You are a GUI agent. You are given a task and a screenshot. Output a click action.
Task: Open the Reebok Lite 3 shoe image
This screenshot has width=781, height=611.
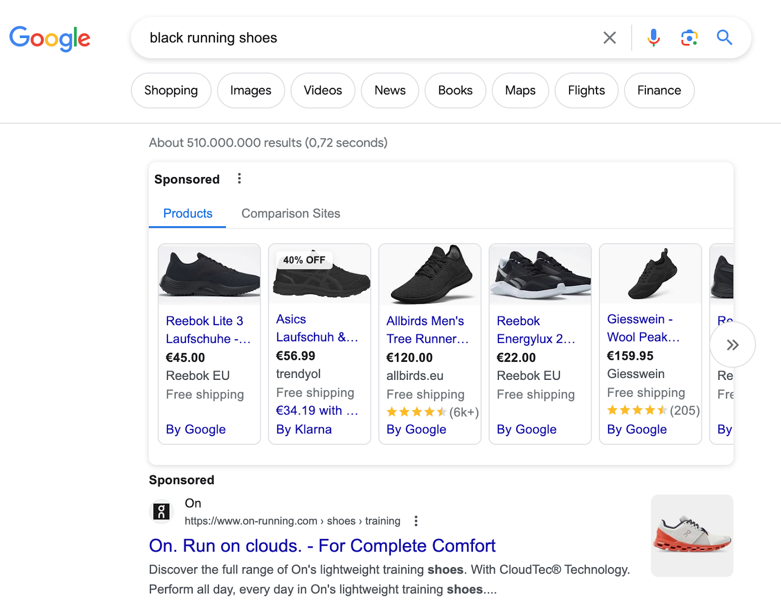(209, 274)
